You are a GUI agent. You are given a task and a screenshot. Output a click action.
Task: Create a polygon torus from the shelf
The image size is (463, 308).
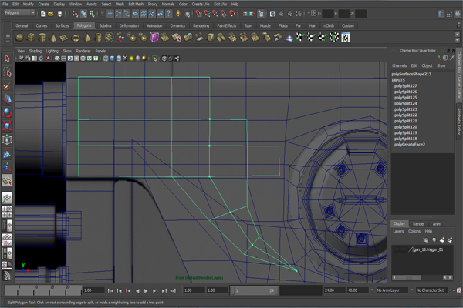pyautogui.click(x=76, y=38)
